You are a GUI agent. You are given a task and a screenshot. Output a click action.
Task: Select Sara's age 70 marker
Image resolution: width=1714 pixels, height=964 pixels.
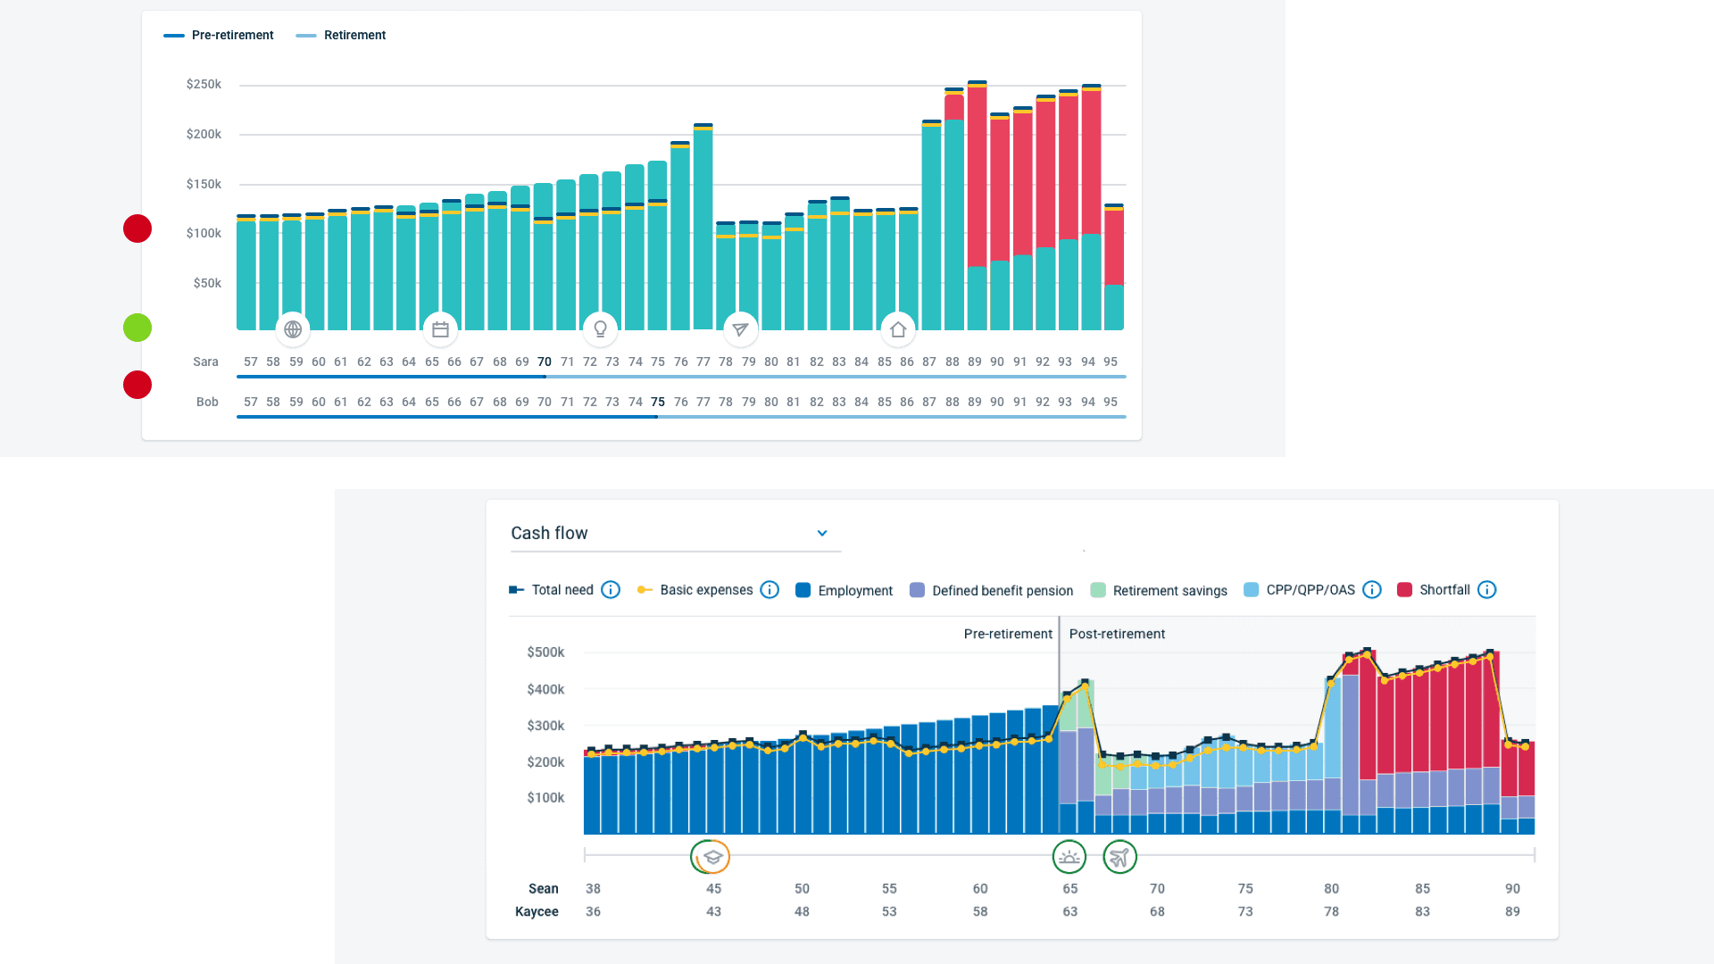tap(545, 361)
